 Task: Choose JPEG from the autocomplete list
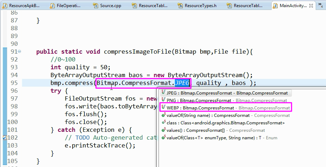coord(226,93)
